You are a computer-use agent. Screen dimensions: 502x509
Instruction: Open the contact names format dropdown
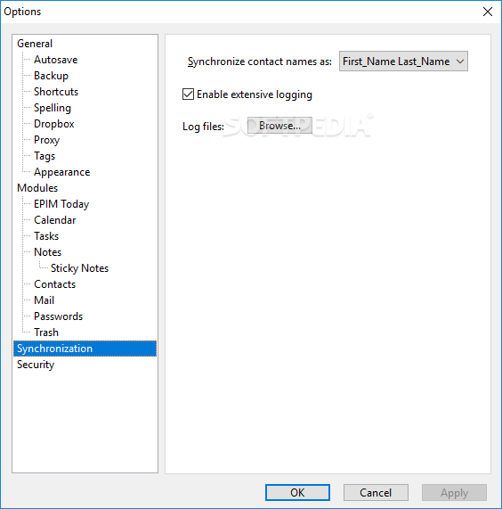click(x=403, y=61)
